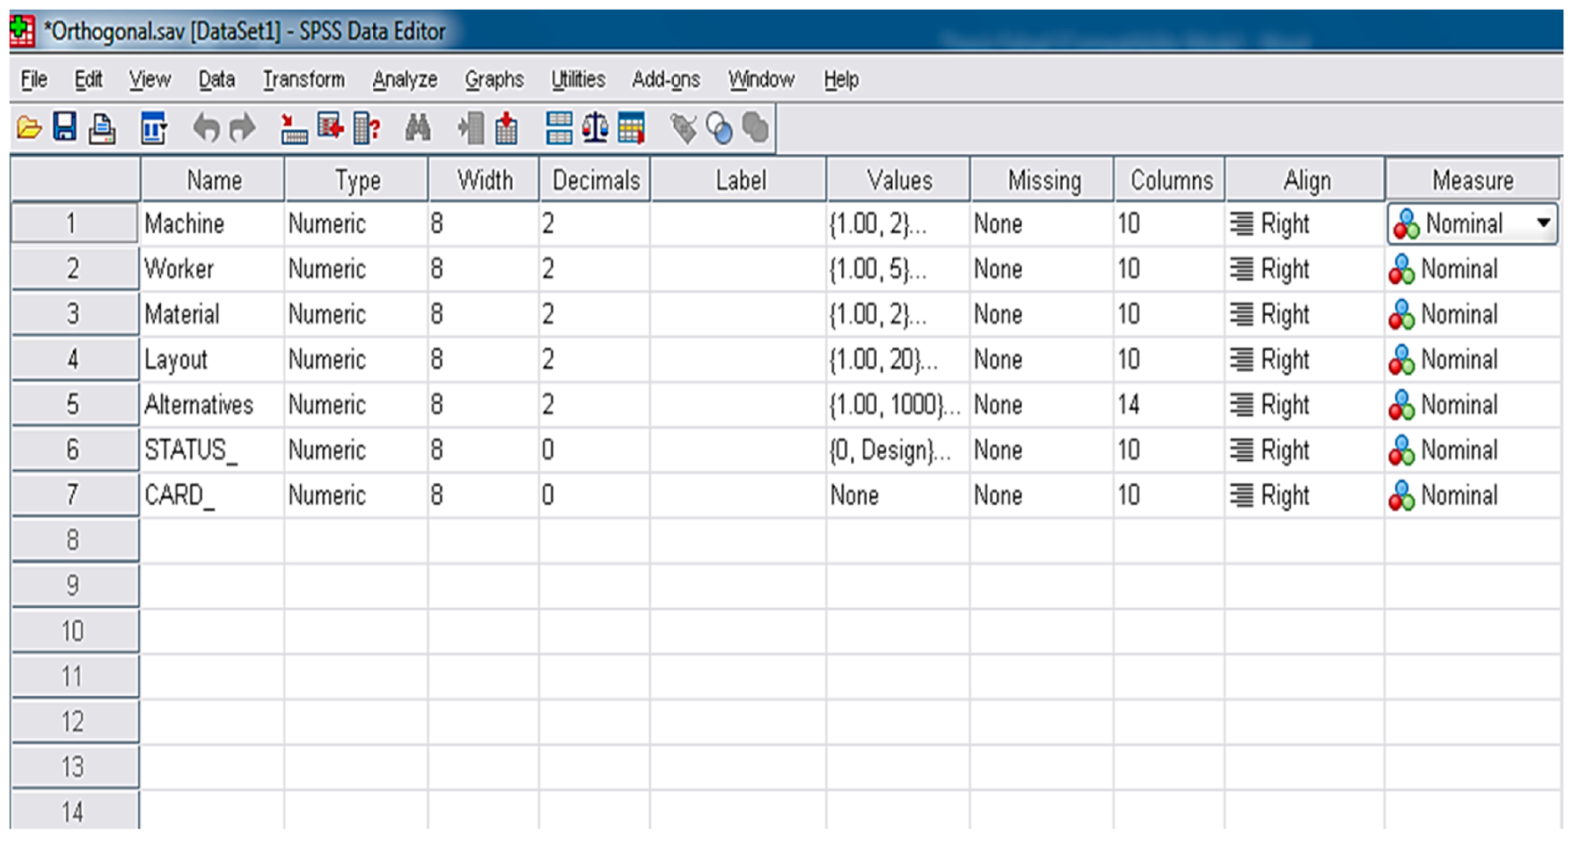Click the Find binoculars icon
The height and width of the screenshot is (842, 1573).
417,129
